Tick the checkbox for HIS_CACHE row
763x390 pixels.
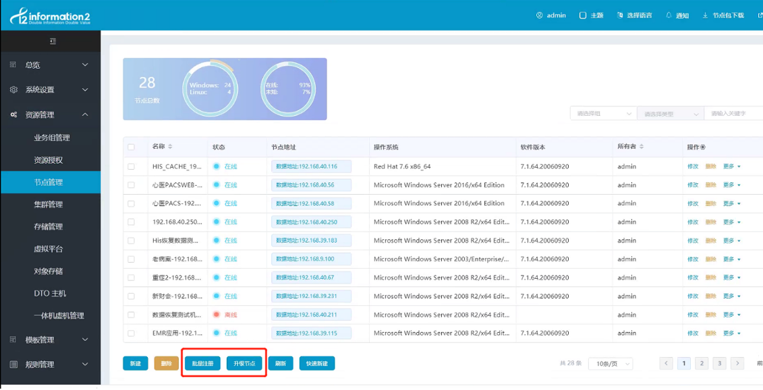click(x=131, y=166)
